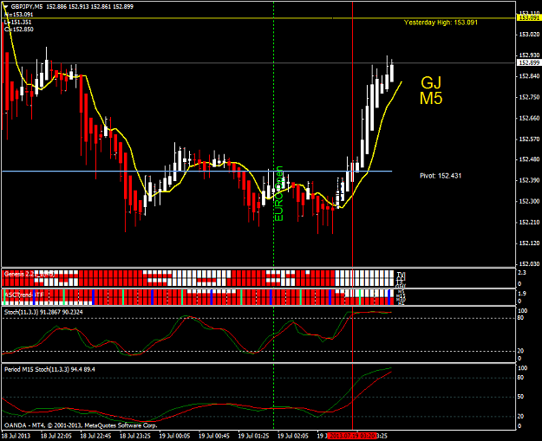
Task: Click the yellow 153.091 price tag on axis
Action: pyautogui.click(x=529, y=17)
